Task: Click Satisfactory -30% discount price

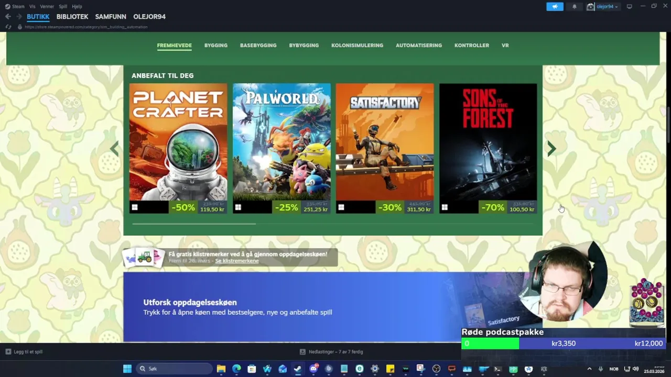Action: [405, 207]
